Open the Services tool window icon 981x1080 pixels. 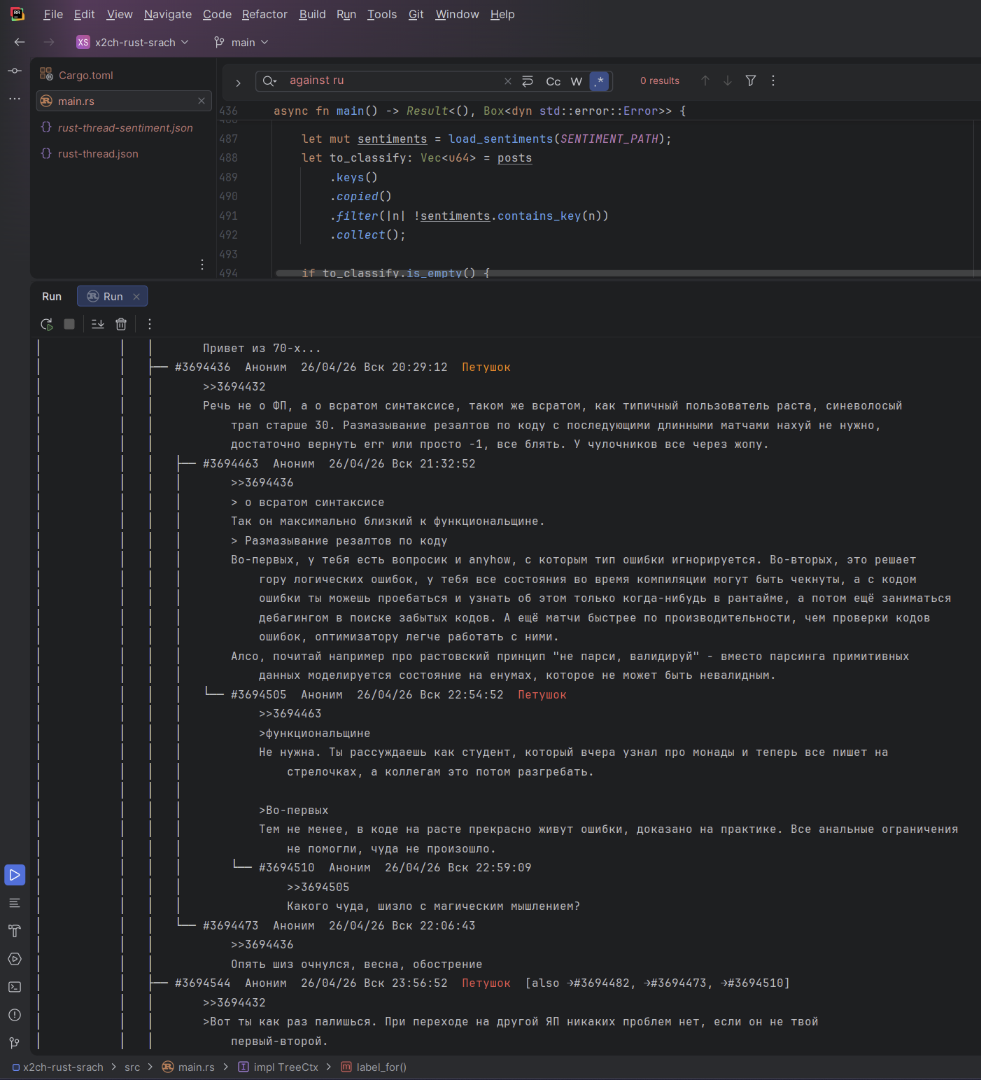[15, 959]
